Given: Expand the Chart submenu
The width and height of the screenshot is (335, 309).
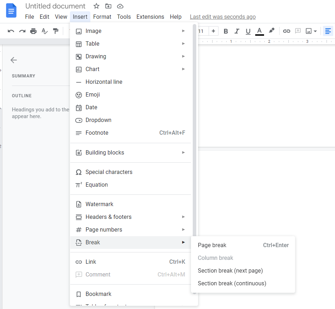Looking at the screenshot, I should tap(131, 69).
